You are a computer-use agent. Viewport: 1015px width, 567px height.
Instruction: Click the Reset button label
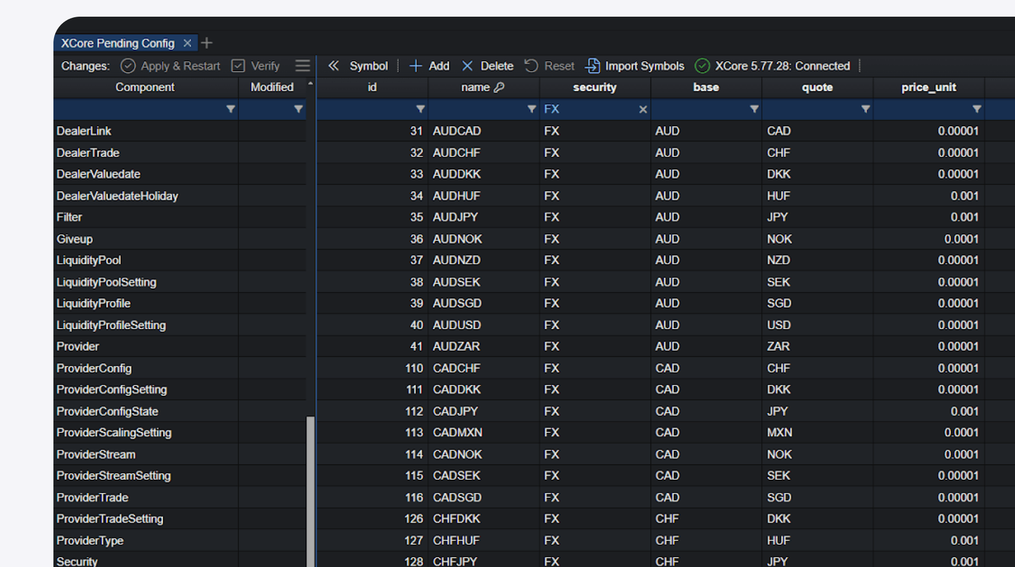point(559,66)
